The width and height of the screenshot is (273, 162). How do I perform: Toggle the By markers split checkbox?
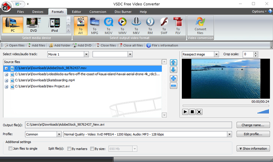pyautogui.click(x=69, y=148)
